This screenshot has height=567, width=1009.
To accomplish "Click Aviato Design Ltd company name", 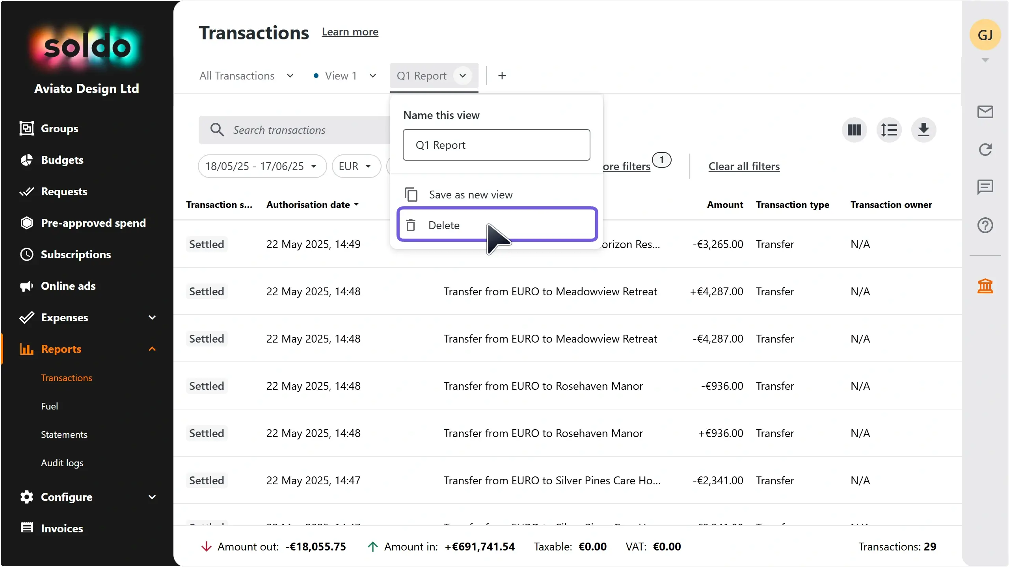I will click(86, 89).
